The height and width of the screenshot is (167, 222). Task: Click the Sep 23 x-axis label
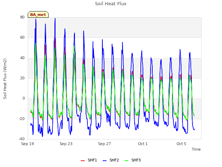[x=66, y=144]
